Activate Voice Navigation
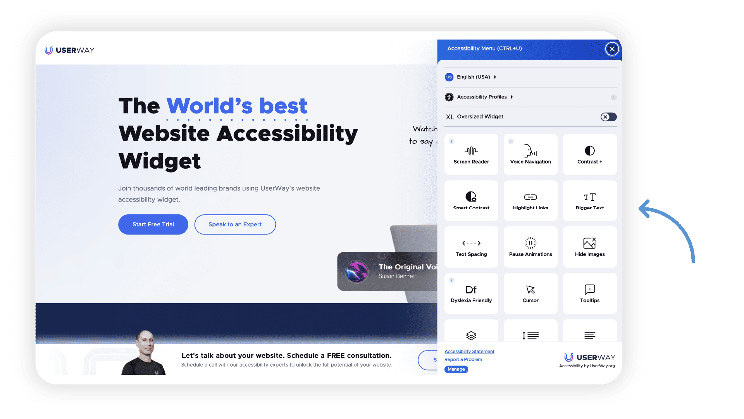 (530, 154)
